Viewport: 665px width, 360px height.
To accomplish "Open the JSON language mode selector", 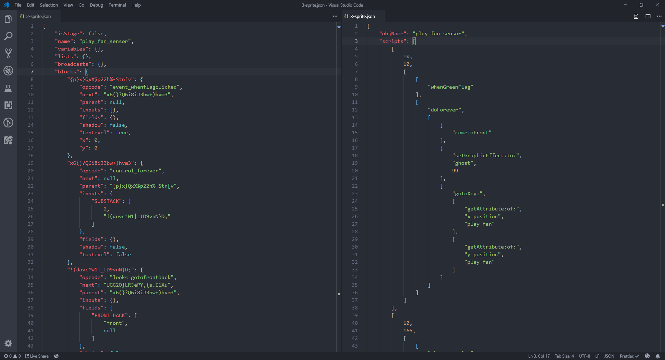I will point(609,356).
